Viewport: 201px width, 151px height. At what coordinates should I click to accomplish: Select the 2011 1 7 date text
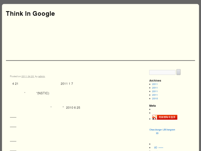click(x=67, y=84)
